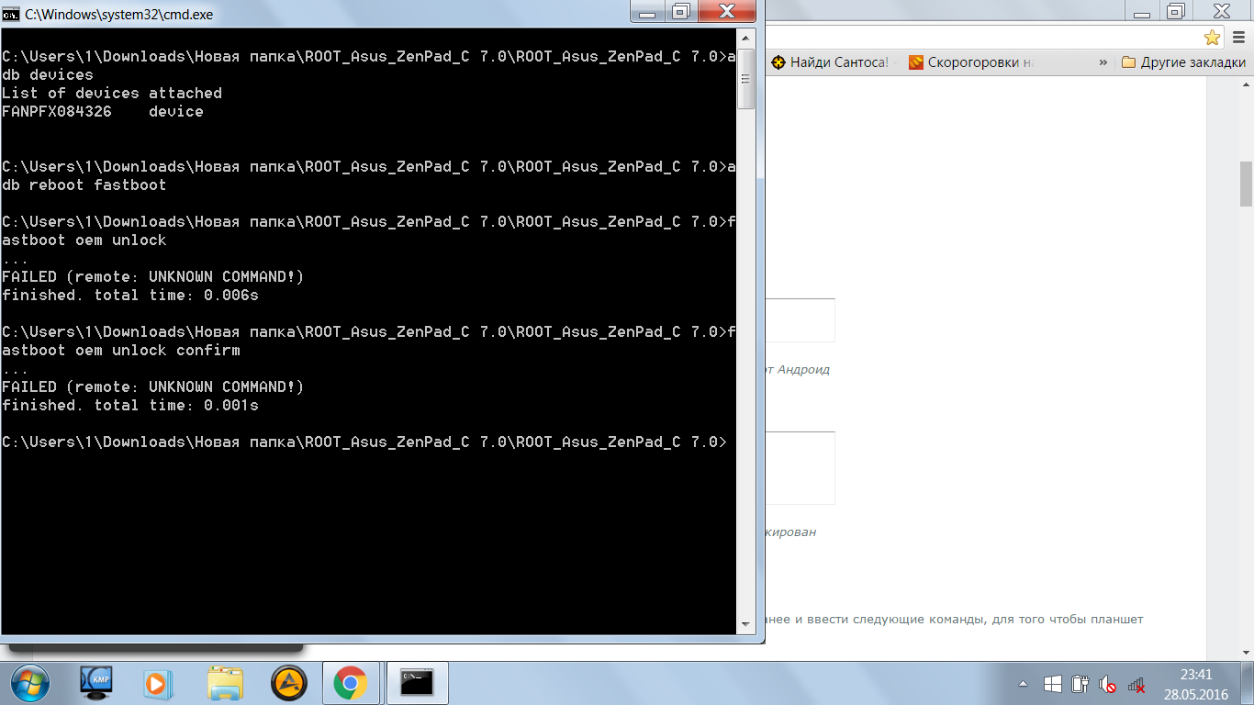Screen dimensions: 1254x705
Task: Open the network connection tray icon
Action: pyautogui.click(x=1136, y=685)
